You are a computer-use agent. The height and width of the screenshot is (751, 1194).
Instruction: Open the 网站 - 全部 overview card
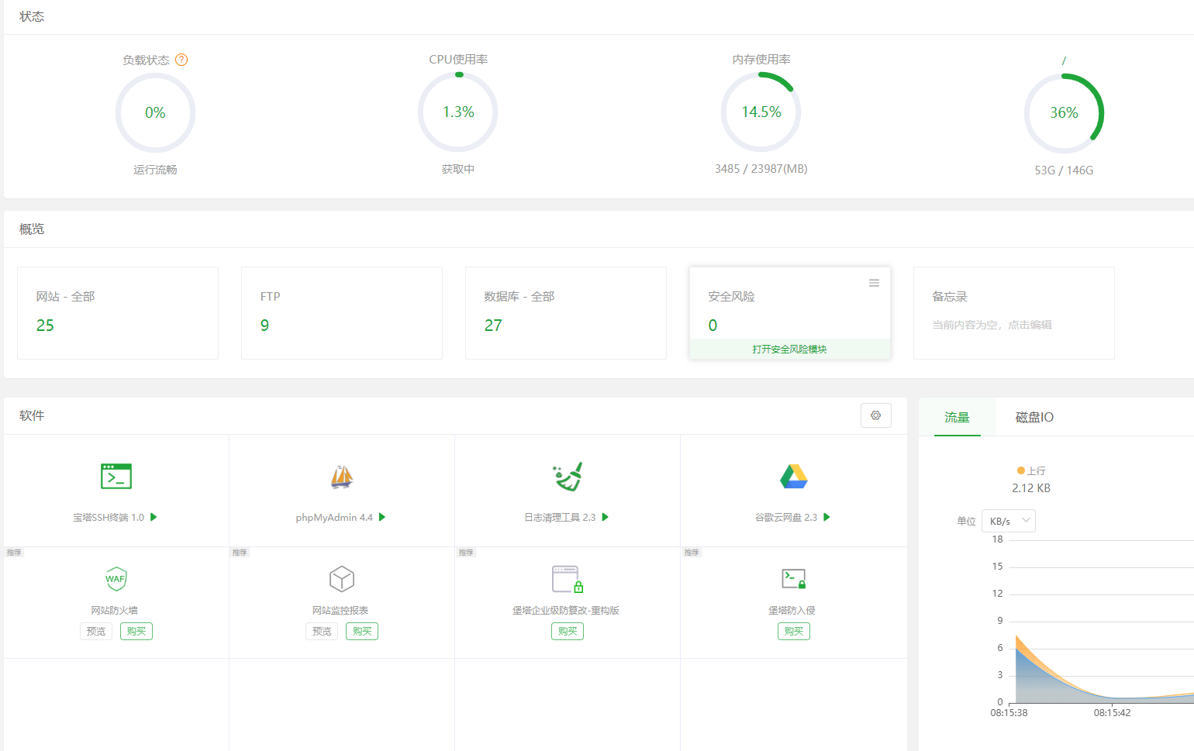118,313
